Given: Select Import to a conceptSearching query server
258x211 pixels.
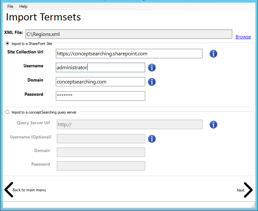Looking at the screenshot, I should click(x=7, y=112).
